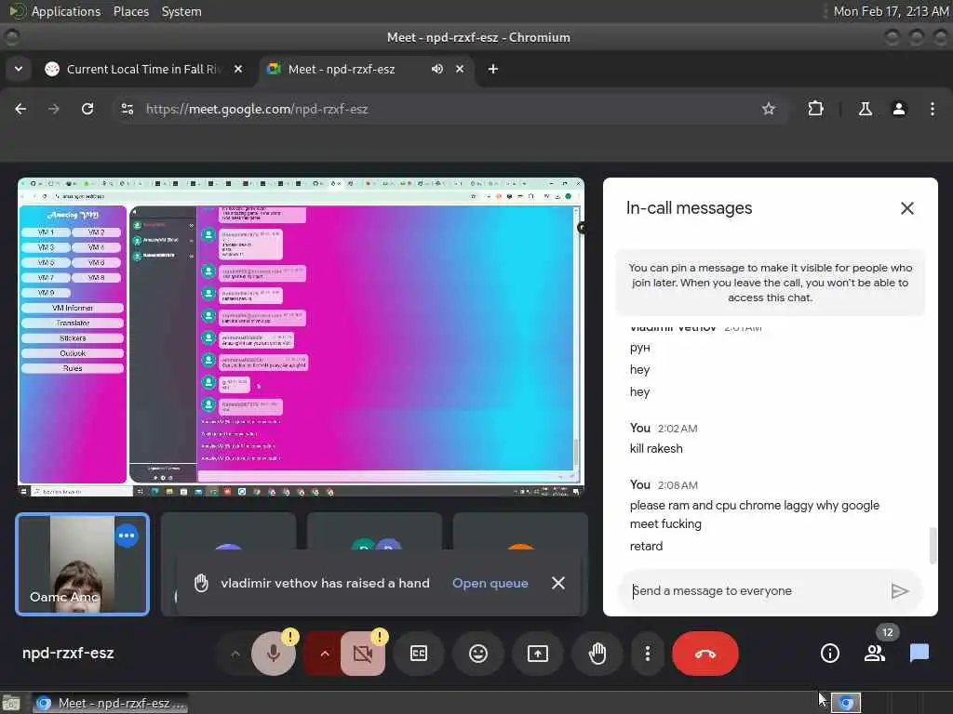The image size is (953, 714).
Task: Close the Meet tab
Action: click(460, 69)
